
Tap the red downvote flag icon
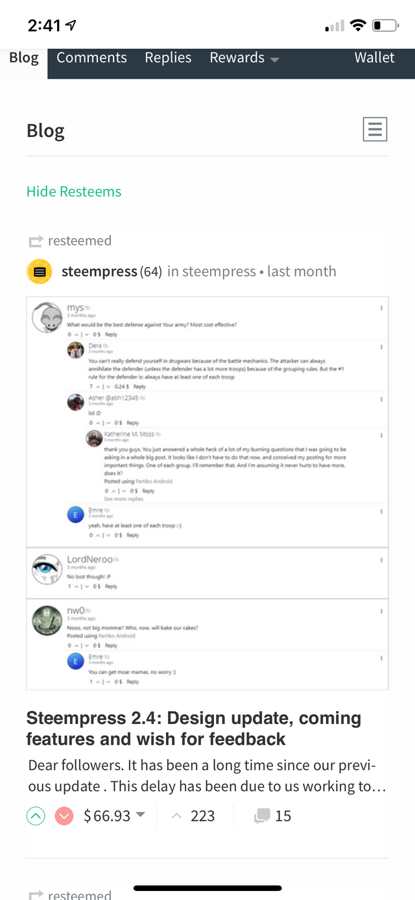(x=64, y=816)
